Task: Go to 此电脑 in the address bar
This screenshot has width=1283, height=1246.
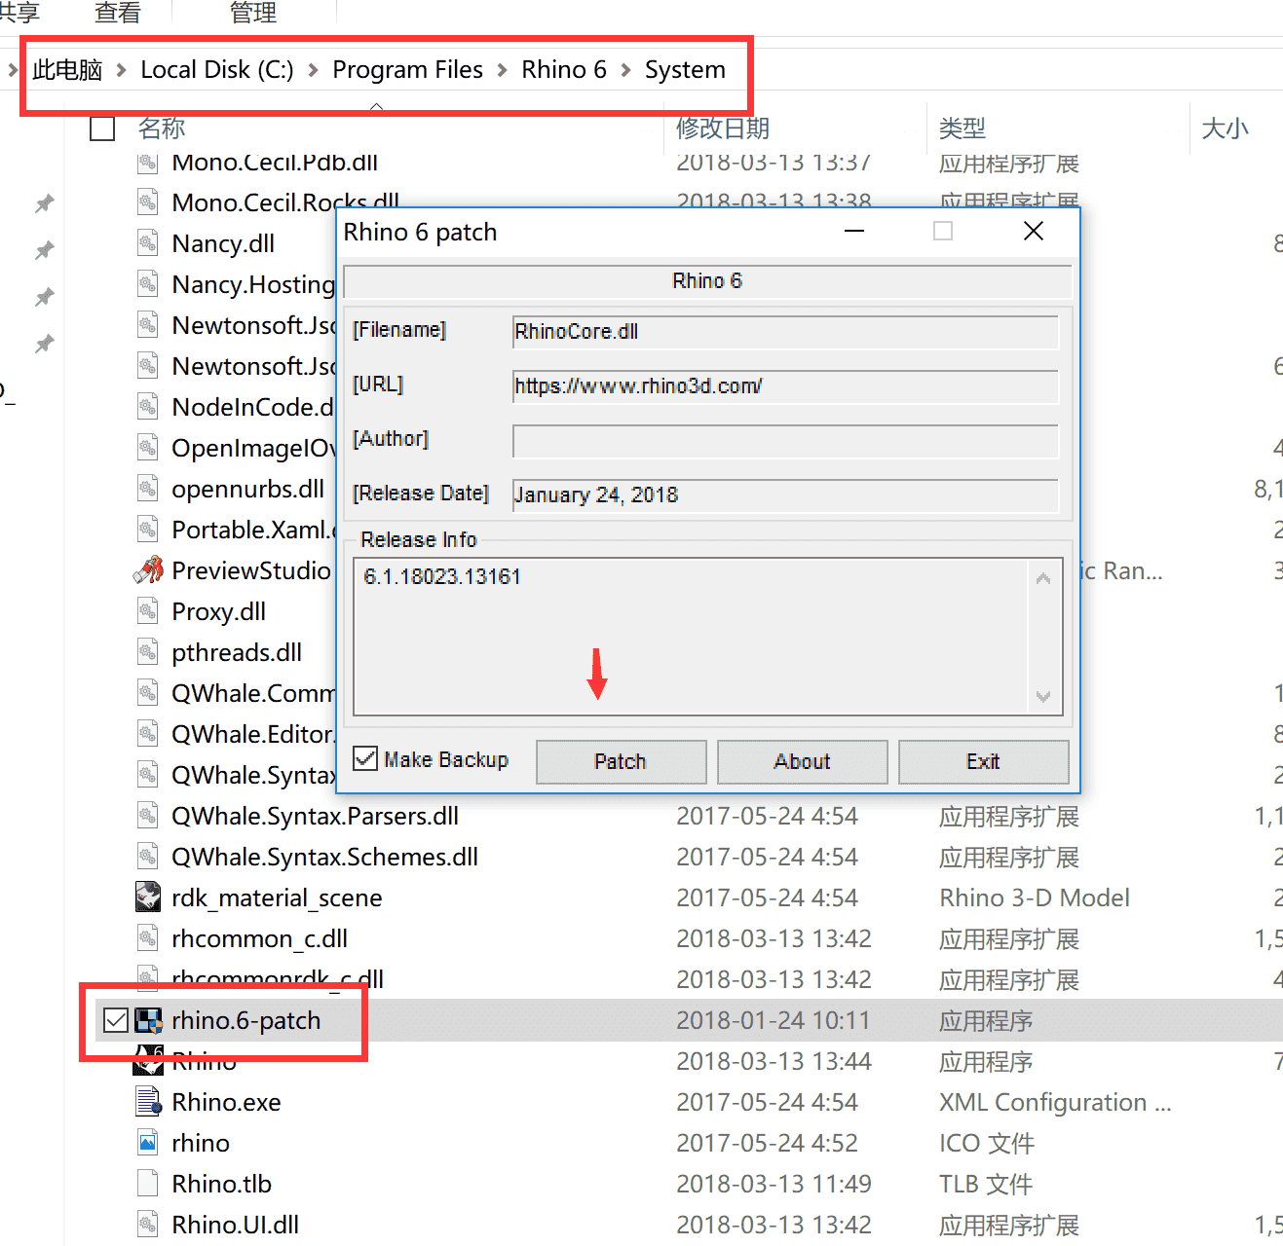Action: coord(67,70)
